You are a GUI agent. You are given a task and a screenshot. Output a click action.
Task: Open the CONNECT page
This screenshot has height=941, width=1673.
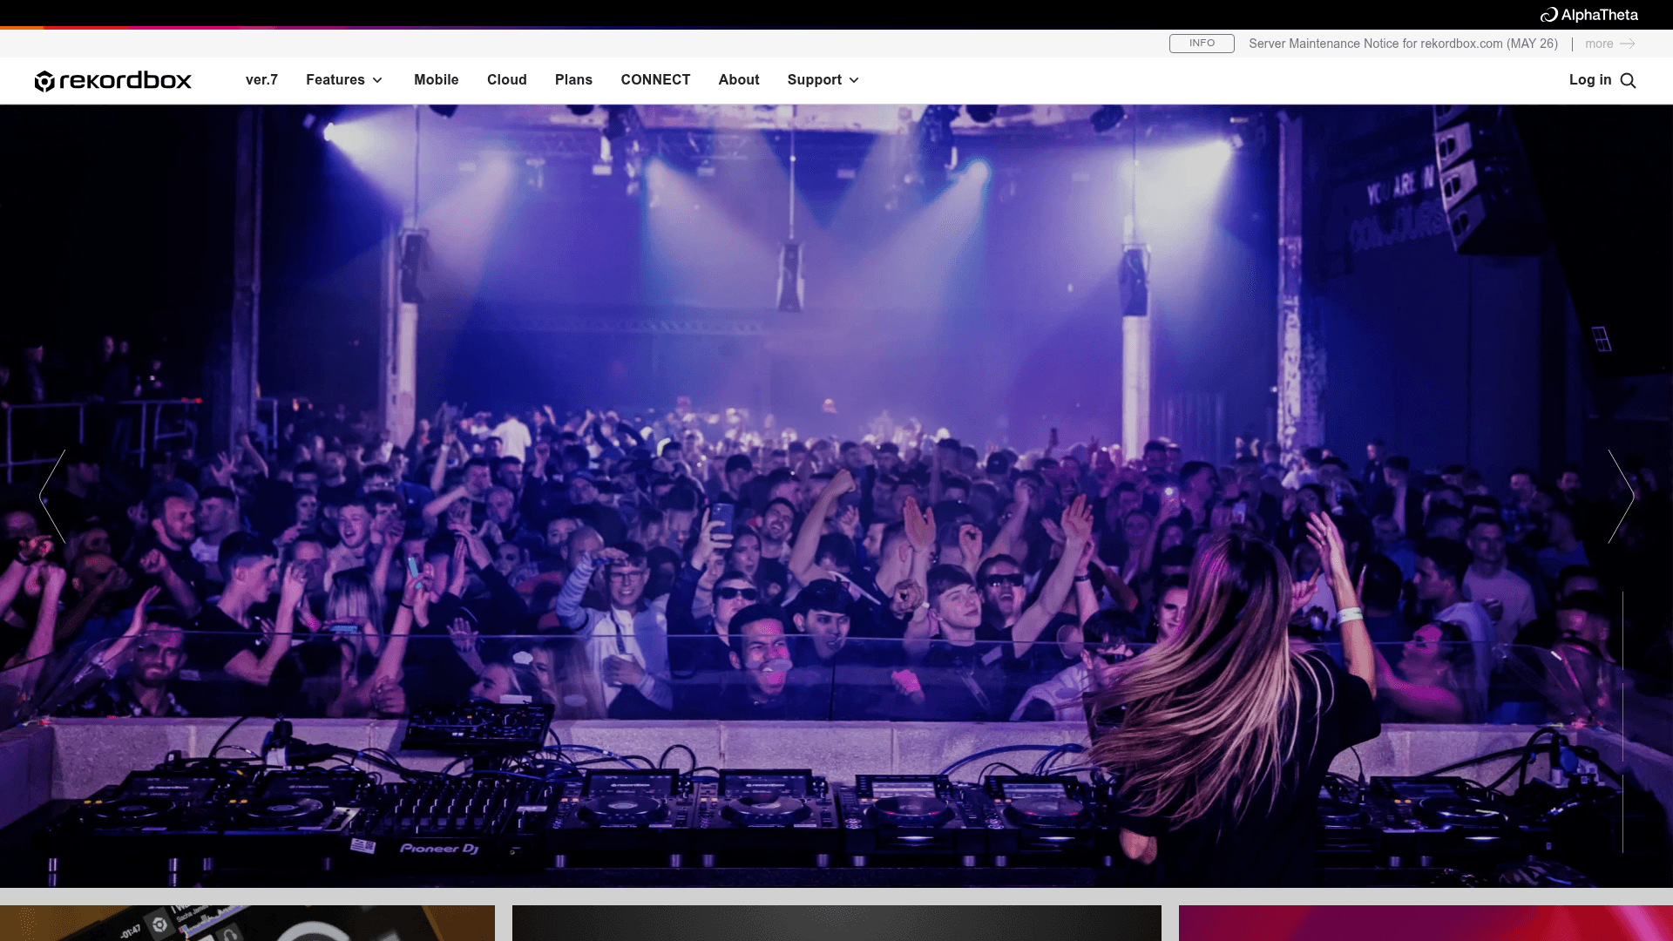655,80
